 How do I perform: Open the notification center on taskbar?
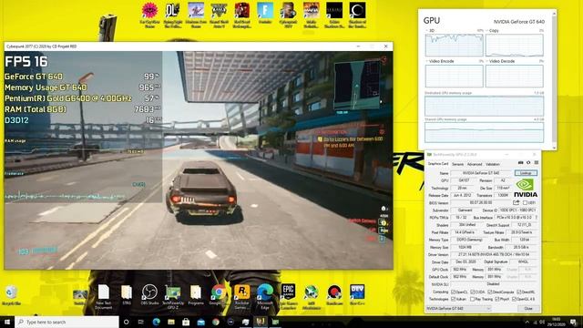click(x=573, y=322)
